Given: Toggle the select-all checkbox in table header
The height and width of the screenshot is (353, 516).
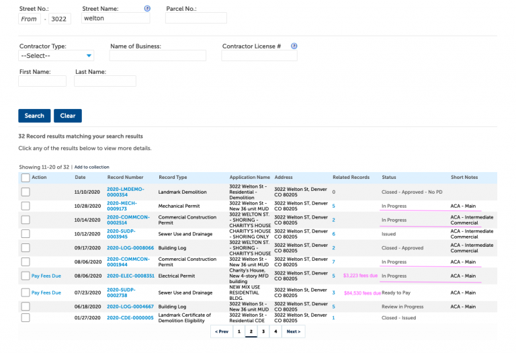Looking at the screenshot, I should 26,178.
